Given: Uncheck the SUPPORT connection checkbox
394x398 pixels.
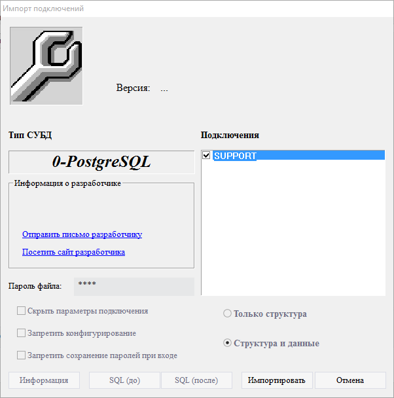Looking at the screenshot, I should click(x=206, y=155).
